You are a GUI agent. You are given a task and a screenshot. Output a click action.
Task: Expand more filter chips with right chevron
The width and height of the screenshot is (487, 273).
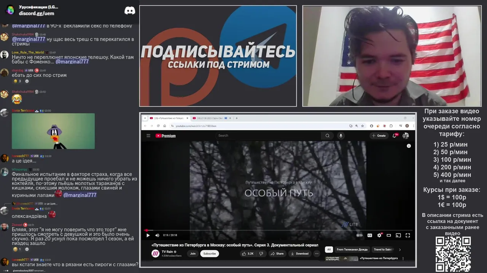[x=399, y=249]
